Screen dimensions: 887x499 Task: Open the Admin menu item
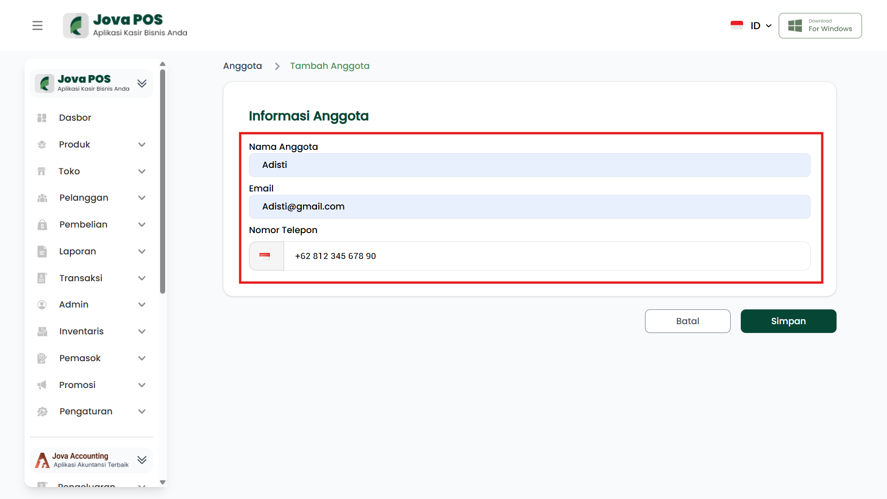(74, 305)
